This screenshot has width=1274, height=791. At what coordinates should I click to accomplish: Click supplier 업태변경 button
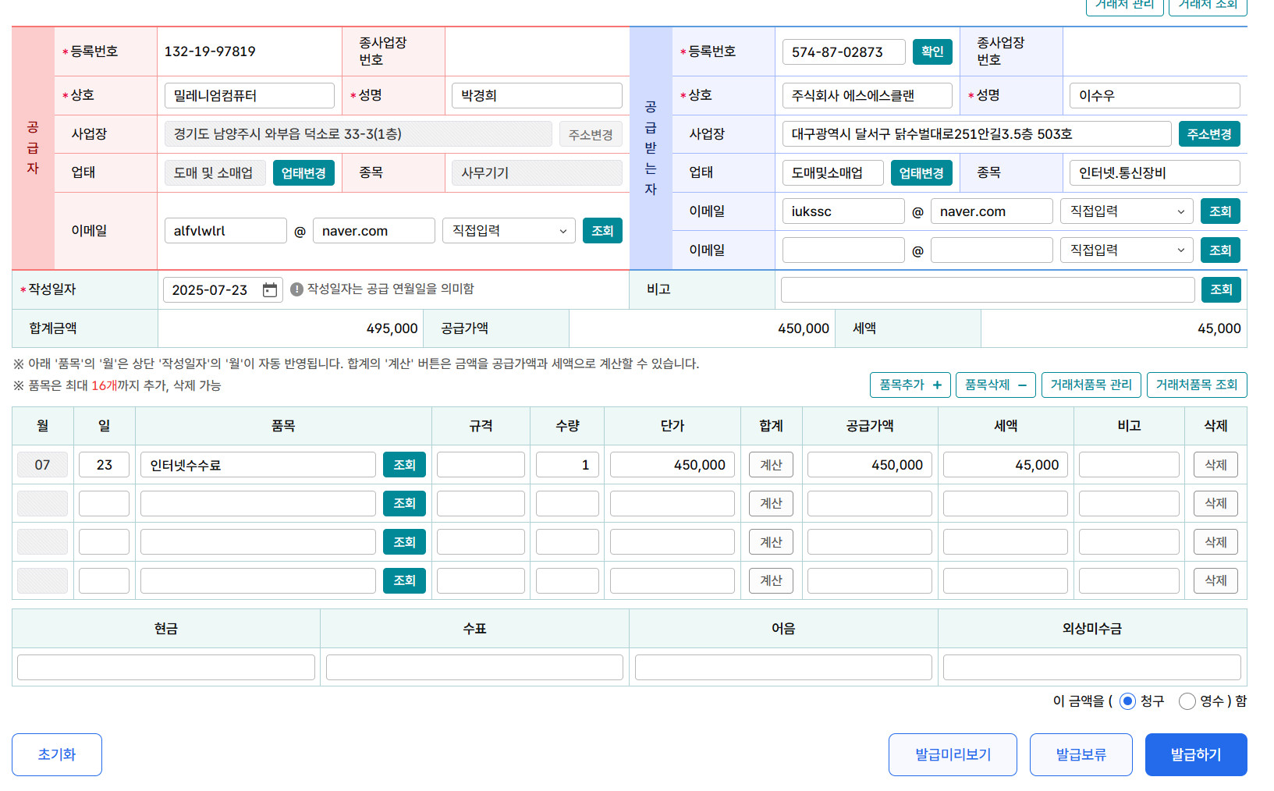(303, 173)
